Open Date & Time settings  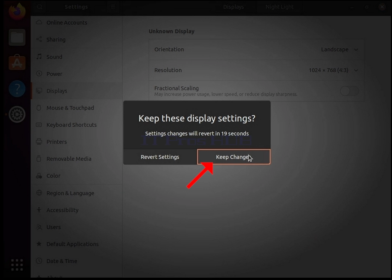click(x=77, y=261)
